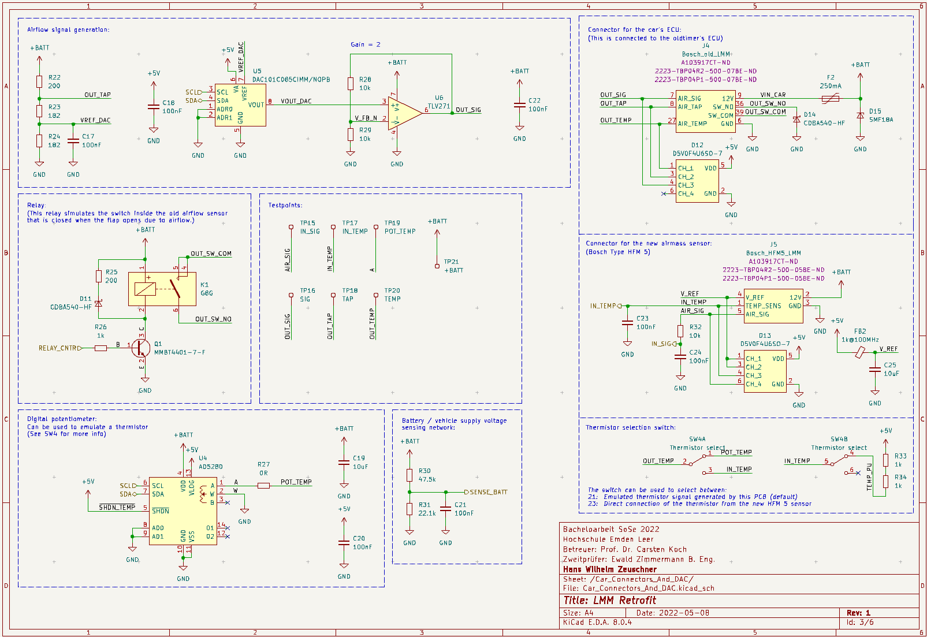Click the SENSE_BATT hierarchical label

[x=486, y=492]
